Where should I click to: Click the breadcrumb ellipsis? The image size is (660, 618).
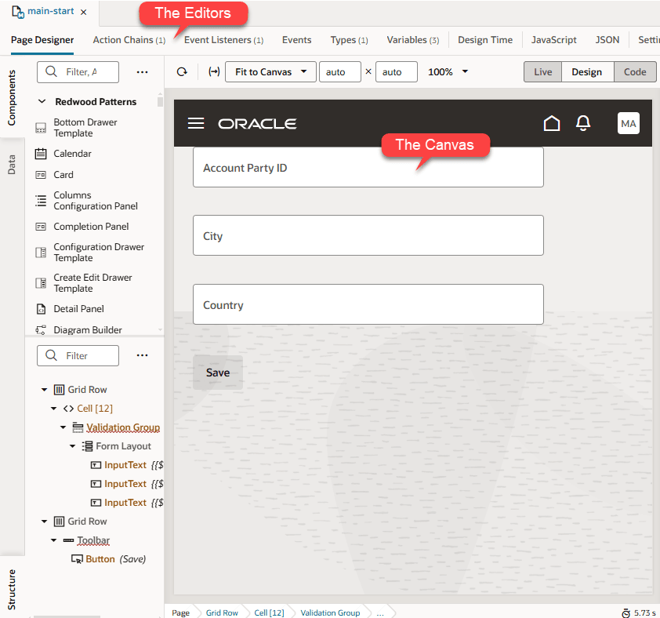[380, 613]
